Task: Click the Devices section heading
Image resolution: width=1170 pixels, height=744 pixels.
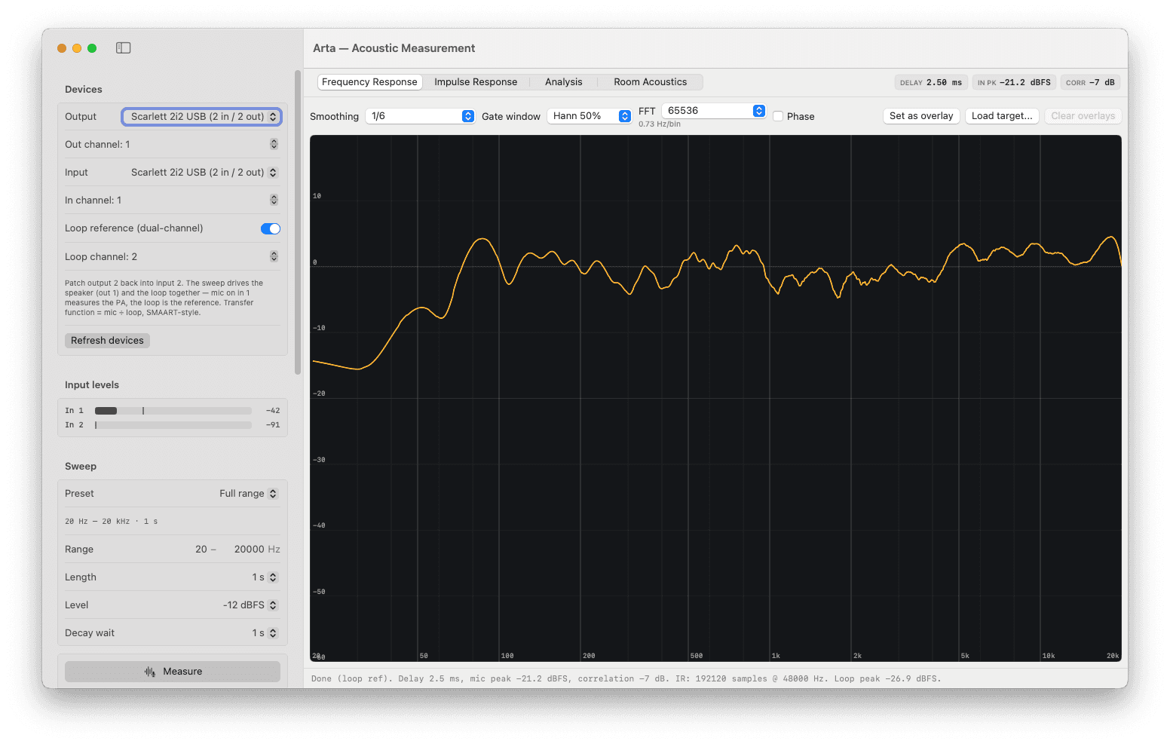Action: click(x=84, y=90)
